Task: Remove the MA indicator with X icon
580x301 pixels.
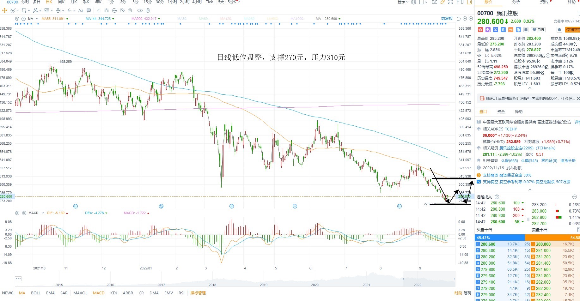Action: coord(23,19)
